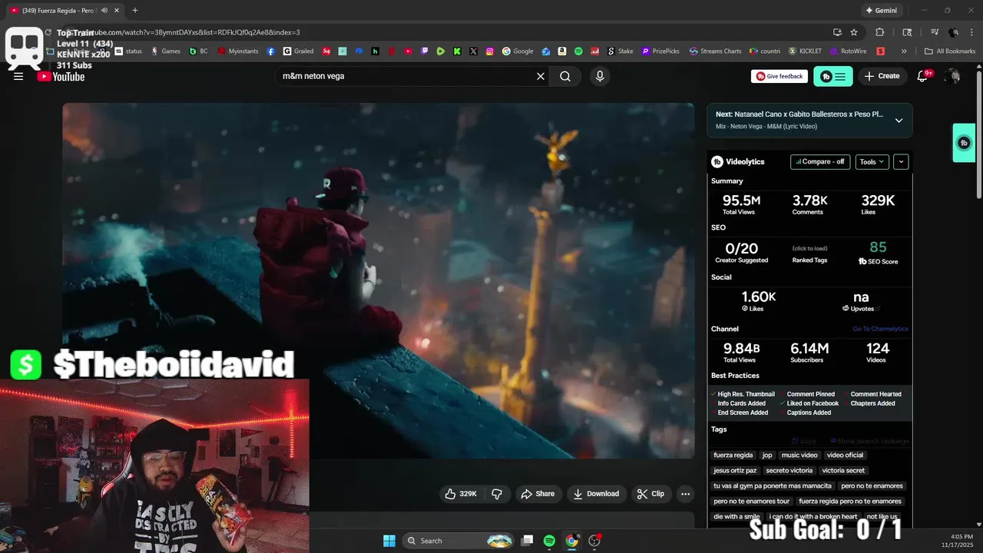Go to the YouTube home logo
Viewport: 983px width, 553px height.
tap(61, 76)
